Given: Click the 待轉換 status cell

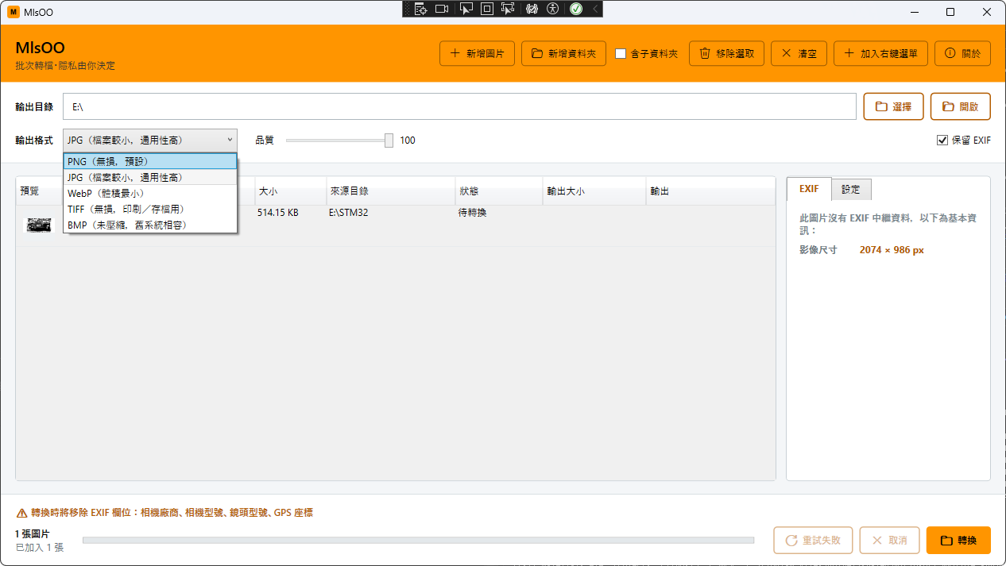Looking at the screenshot, I should click(x=472, y=213).
